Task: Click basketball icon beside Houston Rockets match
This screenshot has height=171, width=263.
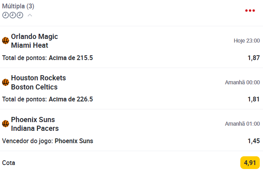Action: click(x=6, y=82)
